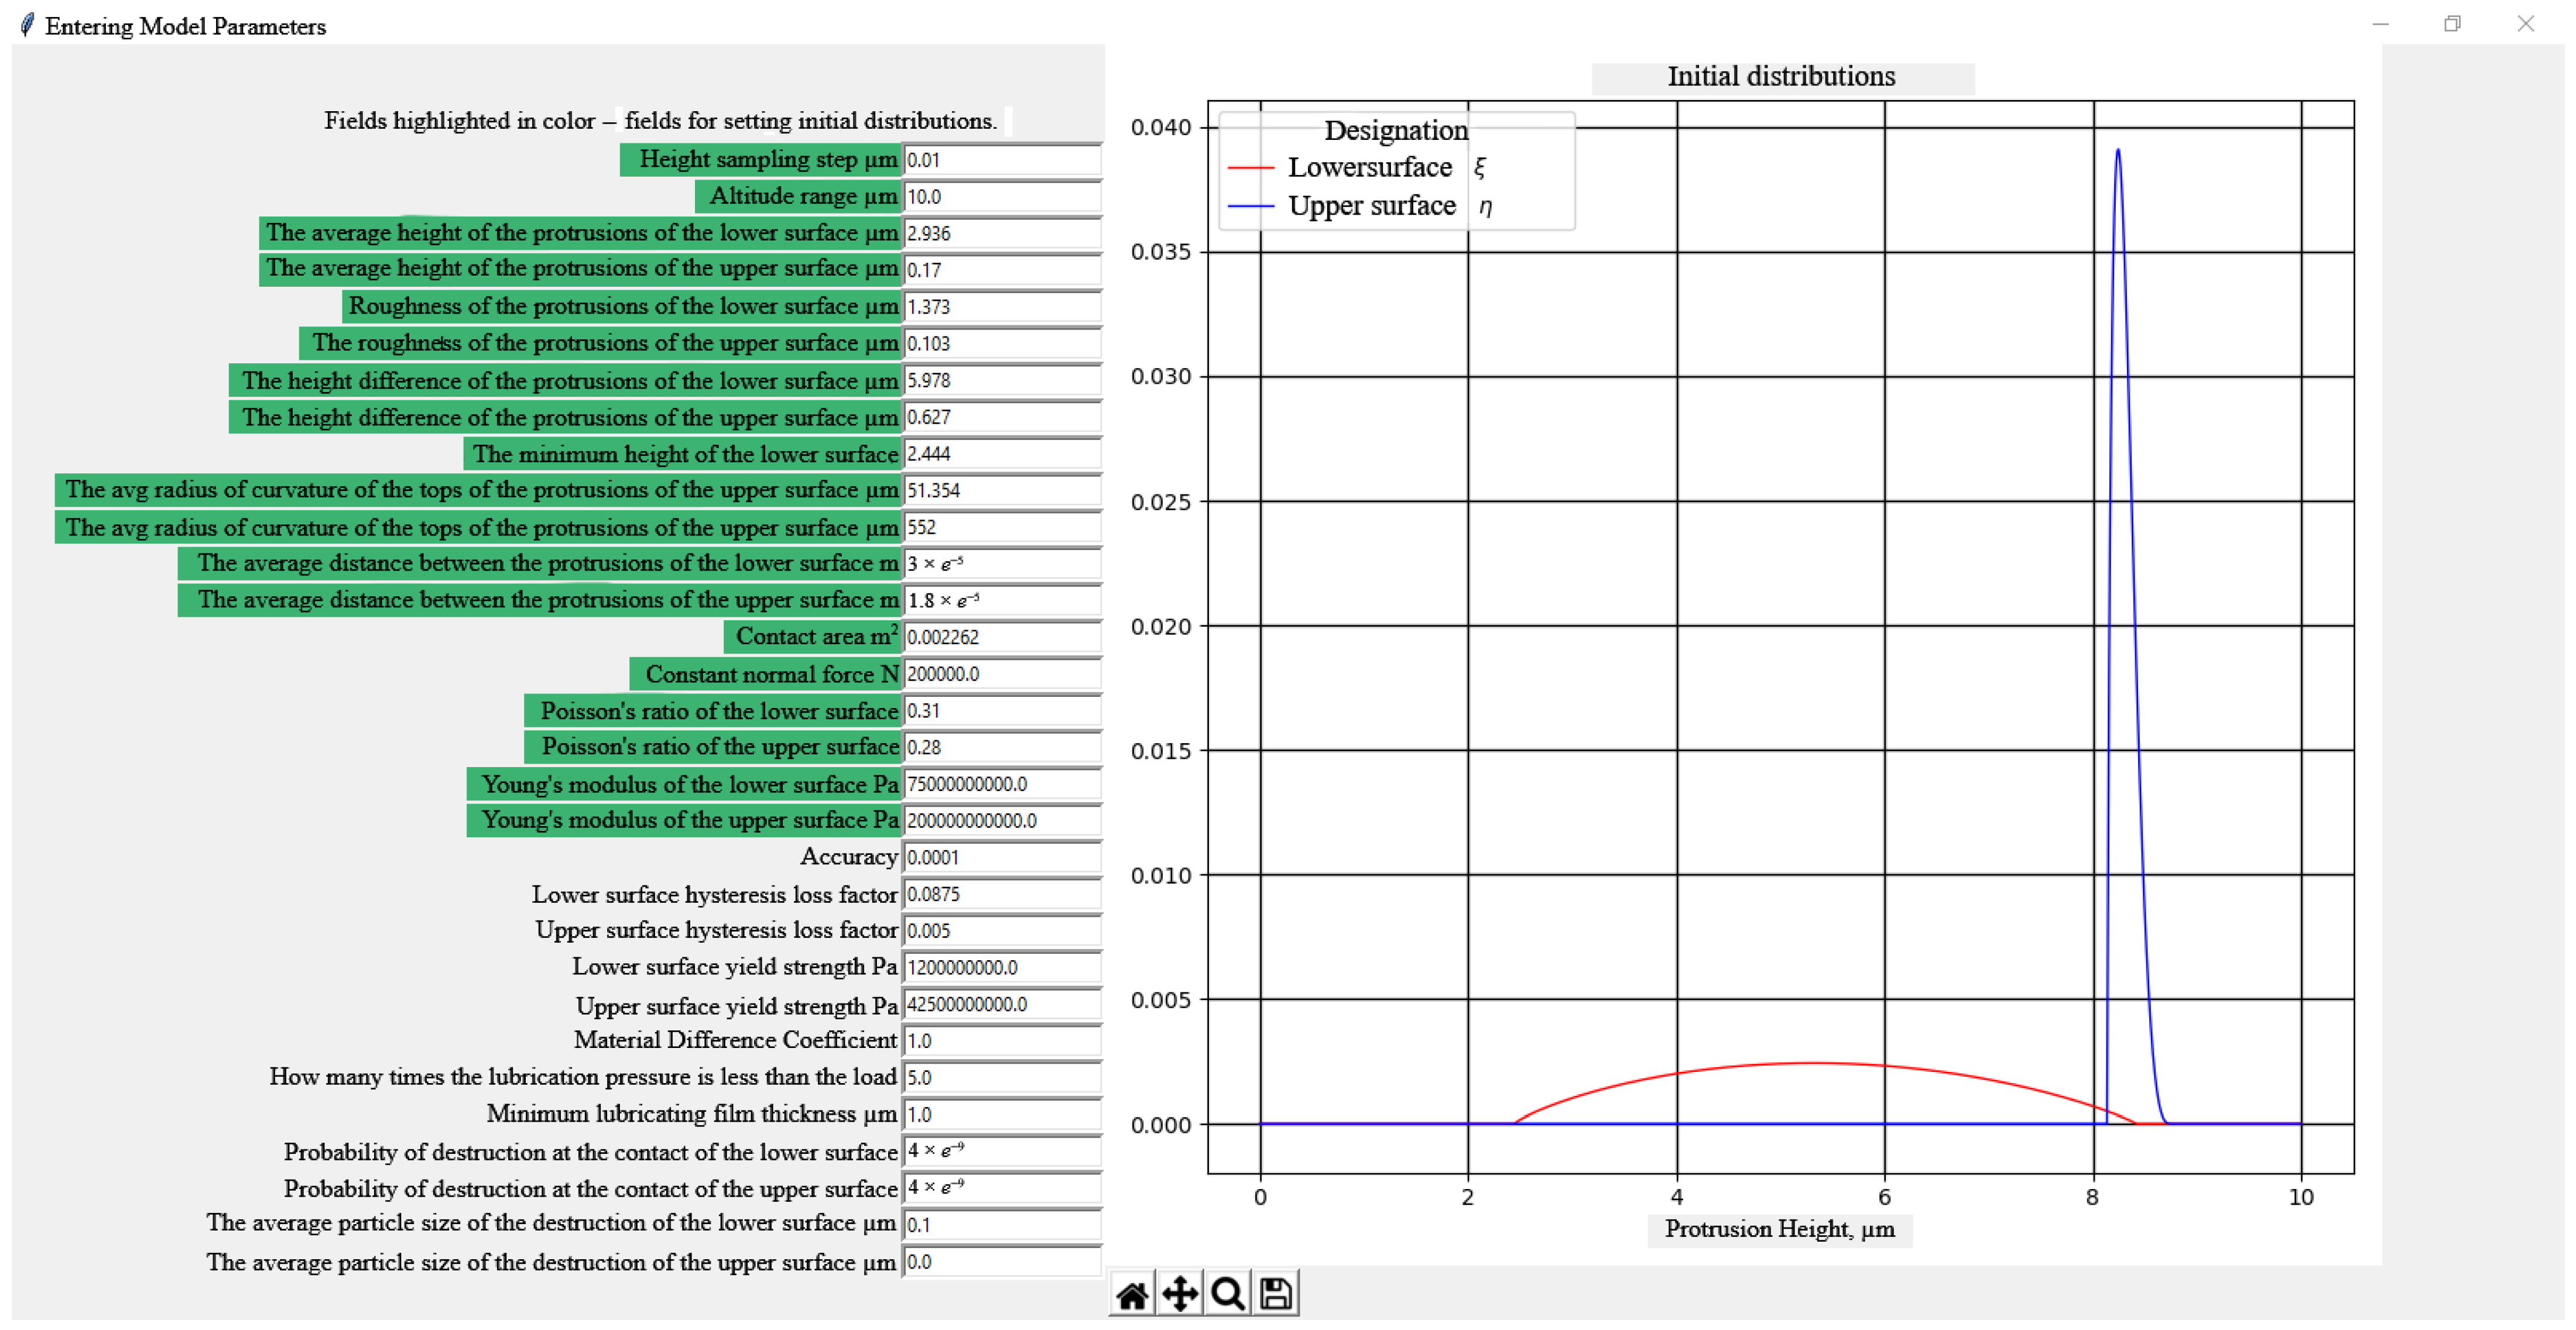Select the Pan axes tool icon
2576x1330 pixels.
tap(1180, 1295)
